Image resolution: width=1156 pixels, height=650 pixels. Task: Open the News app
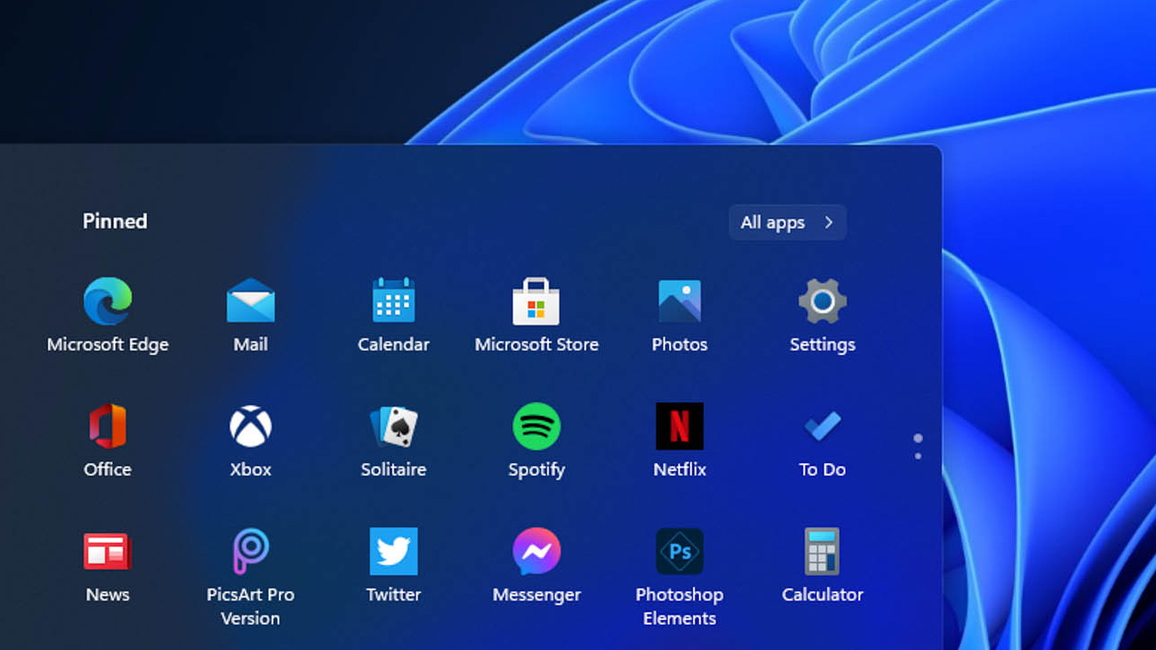[x=107, y=552]
